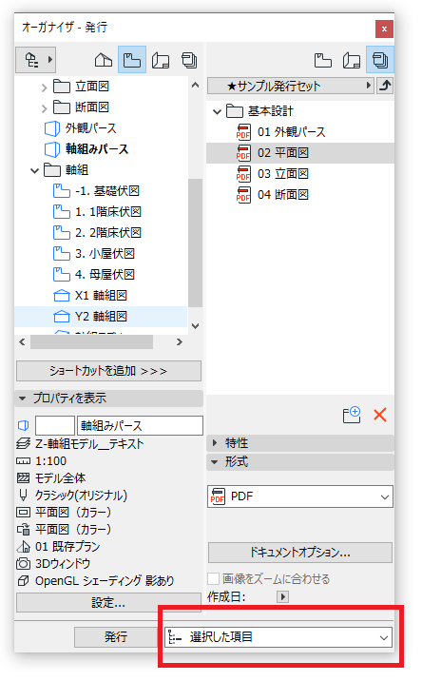Select 1. 1階床伏図 in the view tree
Screen dimensions: 422x681
108,212
